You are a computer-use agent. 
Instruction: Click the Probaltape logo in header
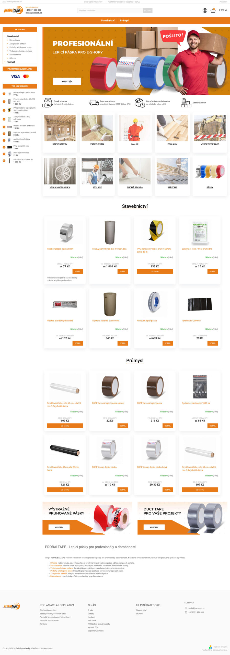(x=13, y=10)
